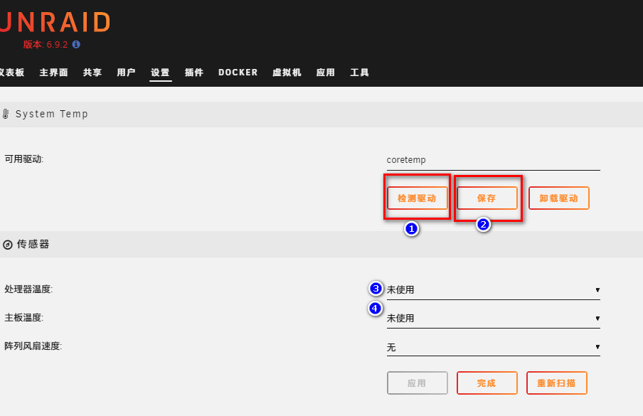Click the 检测驱动 button
The image size is (643, 416).
coord(417,198)
